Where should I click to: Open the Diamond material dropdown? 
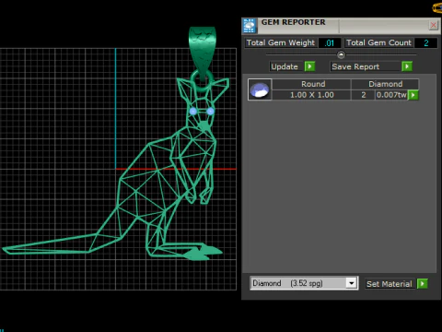pos(352,283)
